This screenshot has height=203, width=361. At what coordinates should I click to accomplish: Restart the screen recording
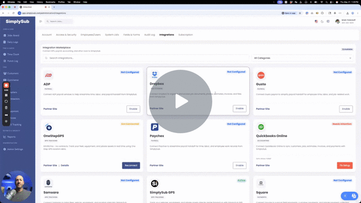pyautogui.click(x=6, y=101)
